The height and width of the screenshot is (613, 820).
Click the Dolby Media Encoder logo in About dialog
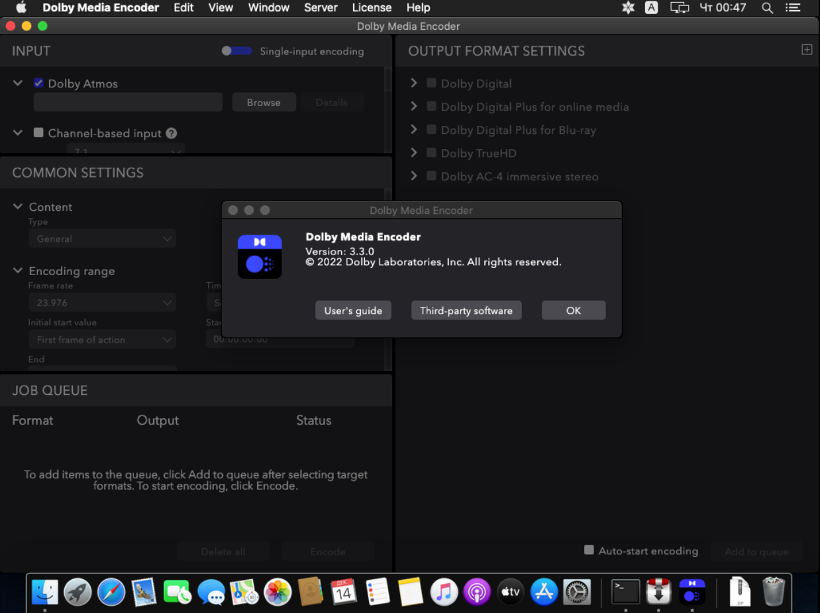click(x=260, y=256)
